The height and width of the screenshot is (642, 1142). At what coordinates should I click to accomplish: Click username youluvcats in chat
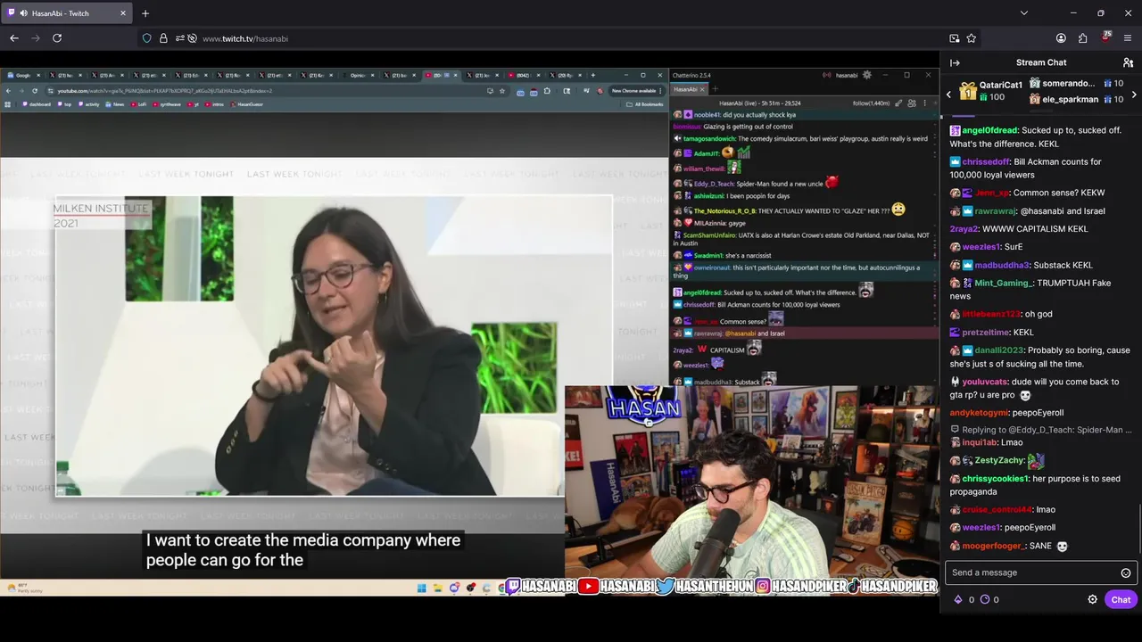point(985,382)
